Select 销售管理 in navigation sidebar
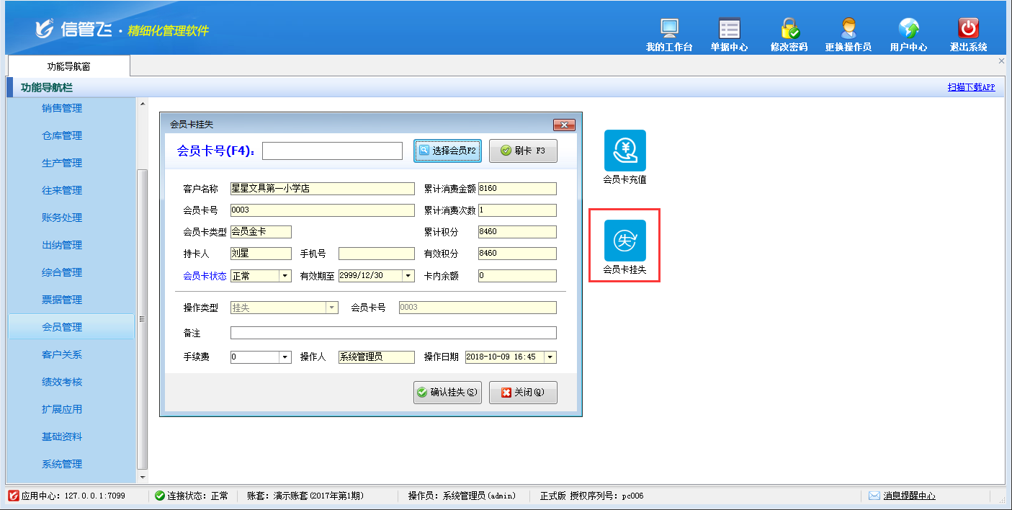This screenshot has width=1012, height=510. click(x=62, y=108)
